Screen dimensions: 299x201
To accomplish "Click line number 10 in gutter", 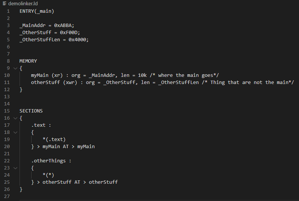I will pyautogui.click(x=7, y=75).
